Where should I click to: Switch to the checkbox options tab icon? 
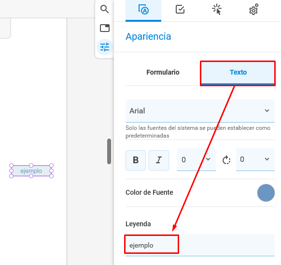(180, 9)
